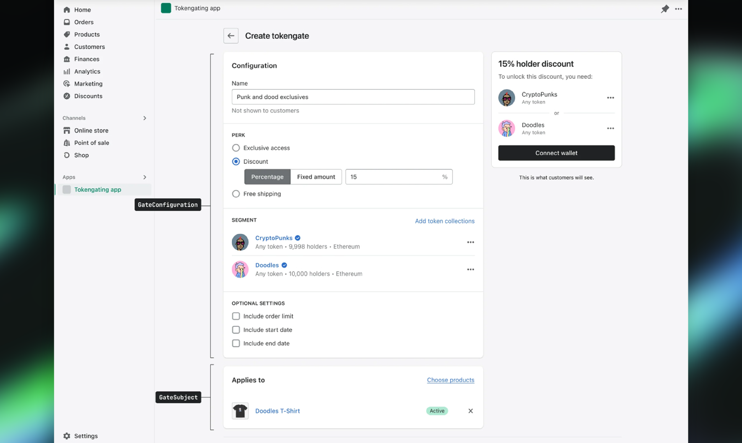Click the Products tag icon

67,34
